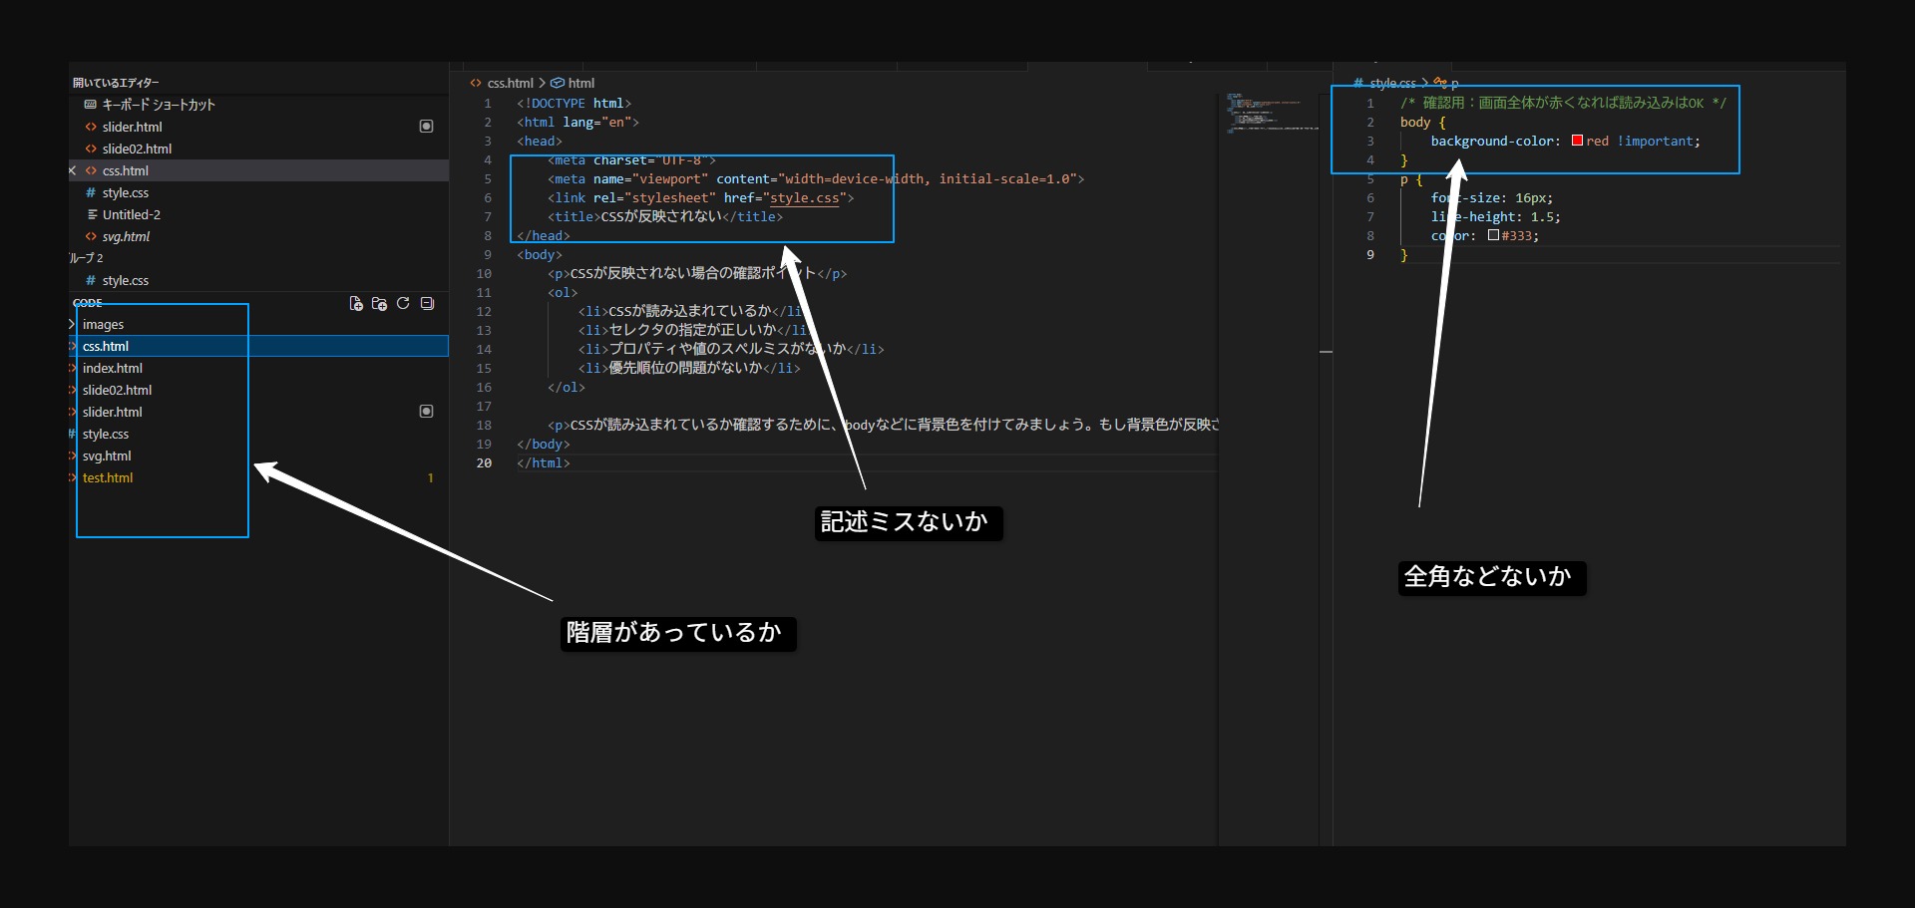The width and height of the screenshot is (1915, 908).
Task: Click css.html in the editor breadcrumb
Action: (x=510, y=84)
